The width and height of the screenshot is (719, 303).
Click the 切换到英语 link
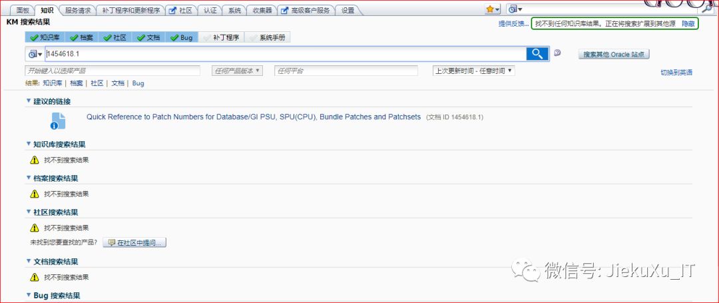676,73
